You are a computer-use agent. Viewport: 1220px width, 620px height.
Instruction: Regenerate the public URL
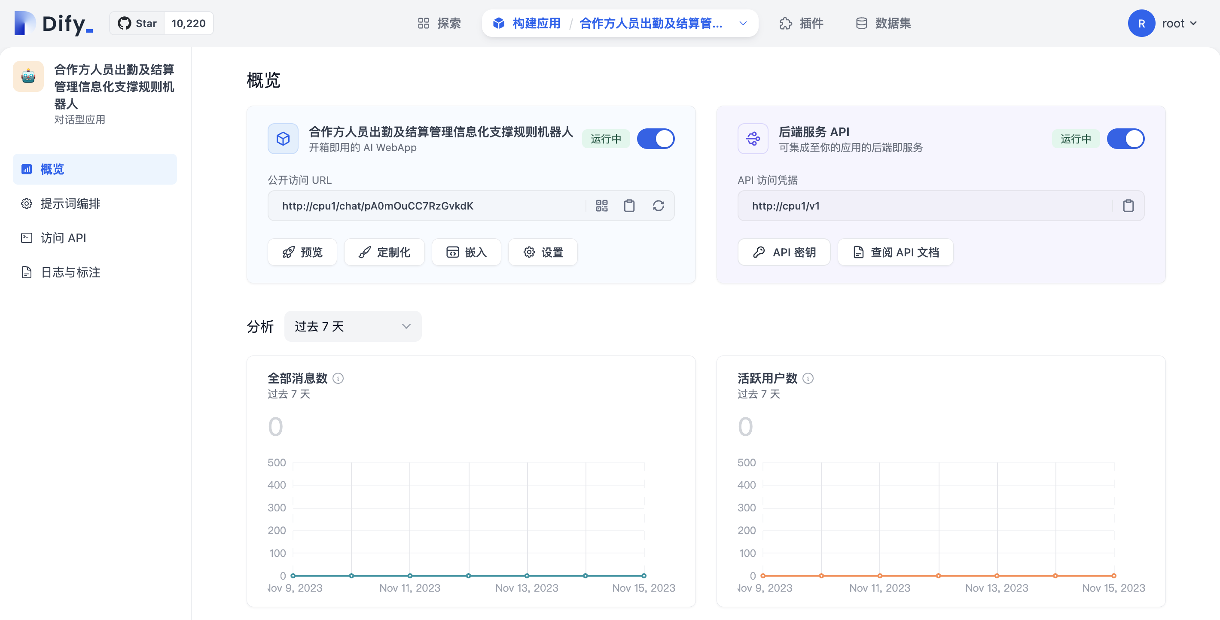pos(658,205)
